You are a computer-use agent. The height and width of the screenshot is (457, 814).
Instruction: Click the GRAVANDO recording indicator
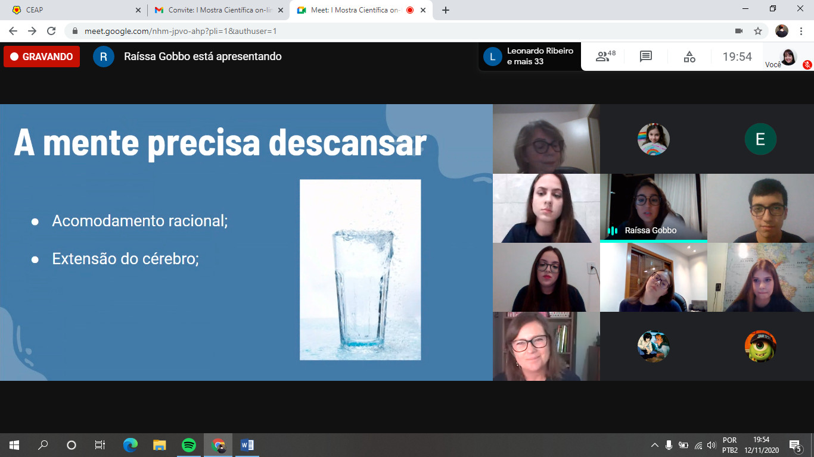tap(42, 57)
